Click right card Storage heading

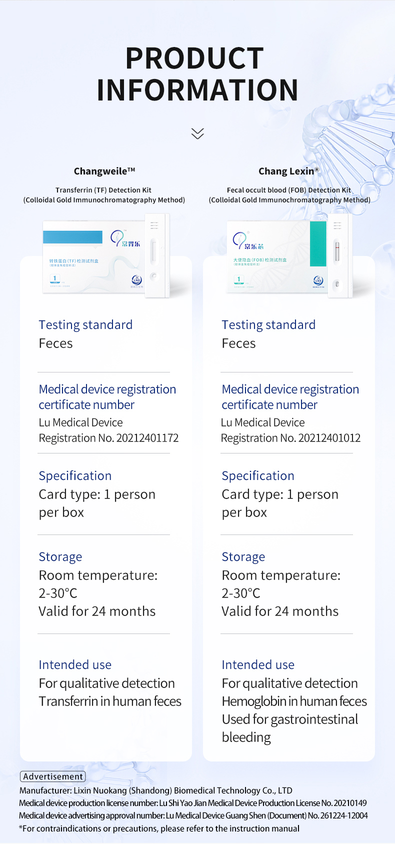point(243,556)
